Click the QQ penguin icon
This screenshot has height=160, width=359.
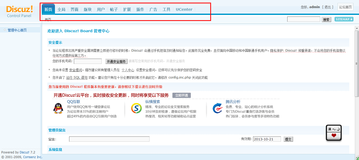(58, 108)
